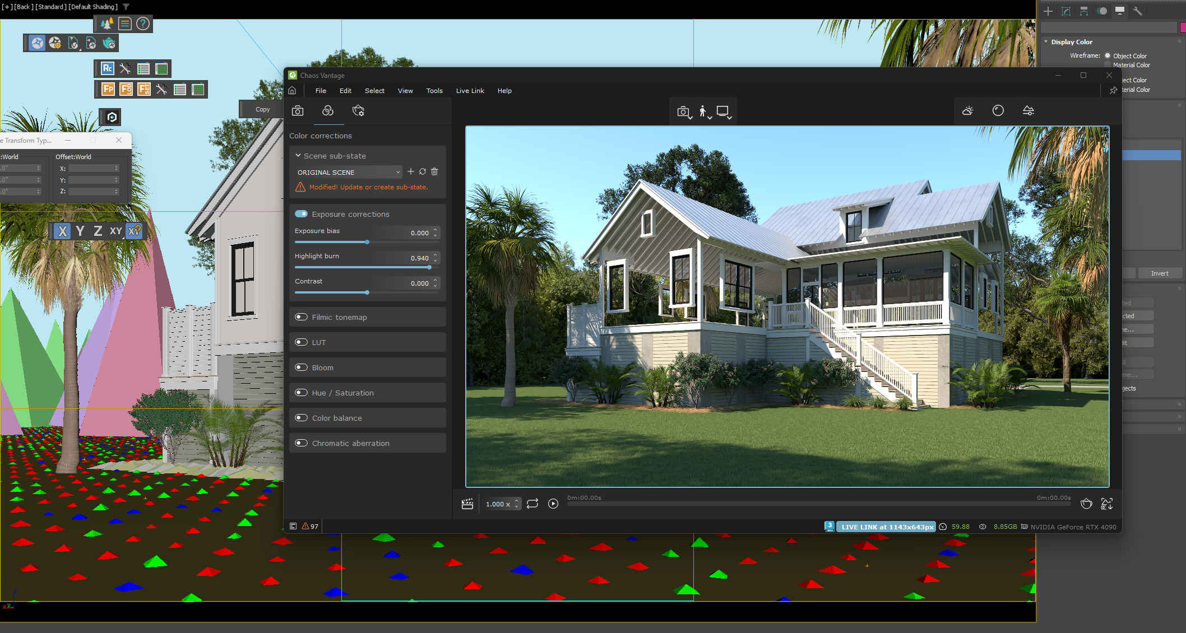Click the loop playback icon in timeline
1186x633 pixels.
531,502
